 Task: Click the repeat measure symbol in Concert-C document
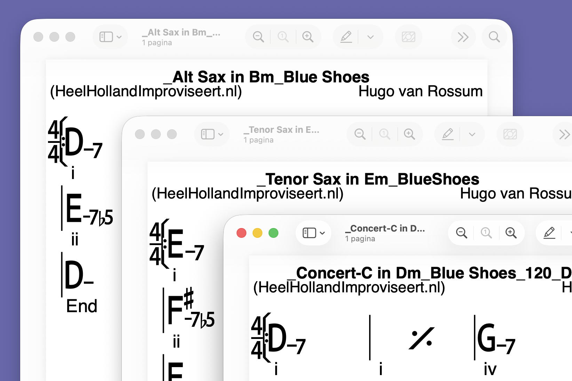pos(422,338)
